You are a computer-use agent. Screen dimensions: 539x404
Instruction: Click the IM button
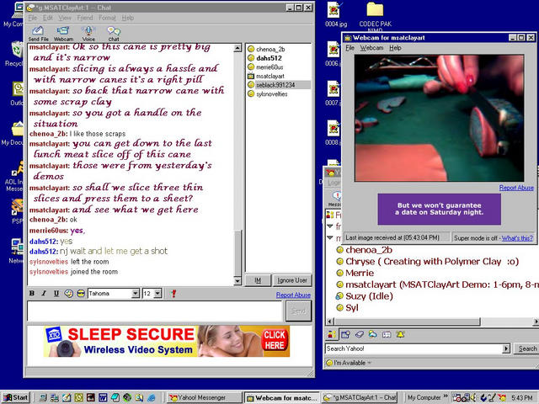click(x=258, y=280)
